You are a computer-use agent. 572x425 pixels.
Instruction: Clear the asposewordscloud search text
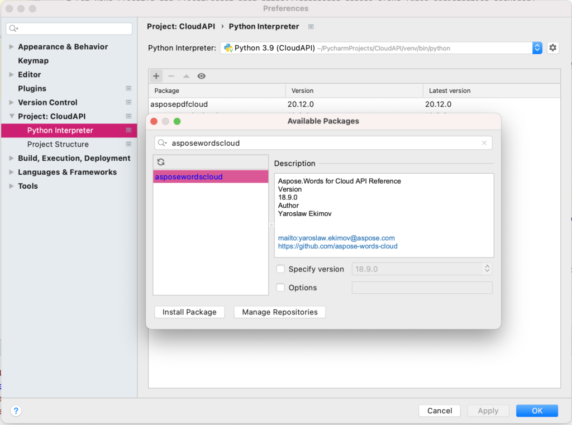point(484,143)
